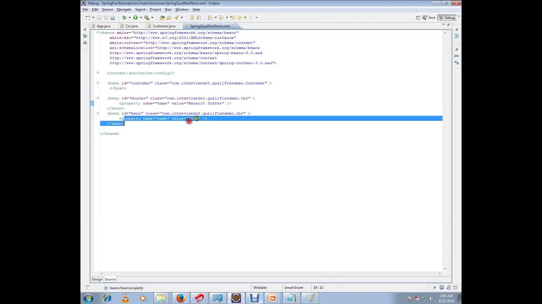Open Internet Explorer from taskbar
Screen dimensions: 542x304
[x=107, y=298]
